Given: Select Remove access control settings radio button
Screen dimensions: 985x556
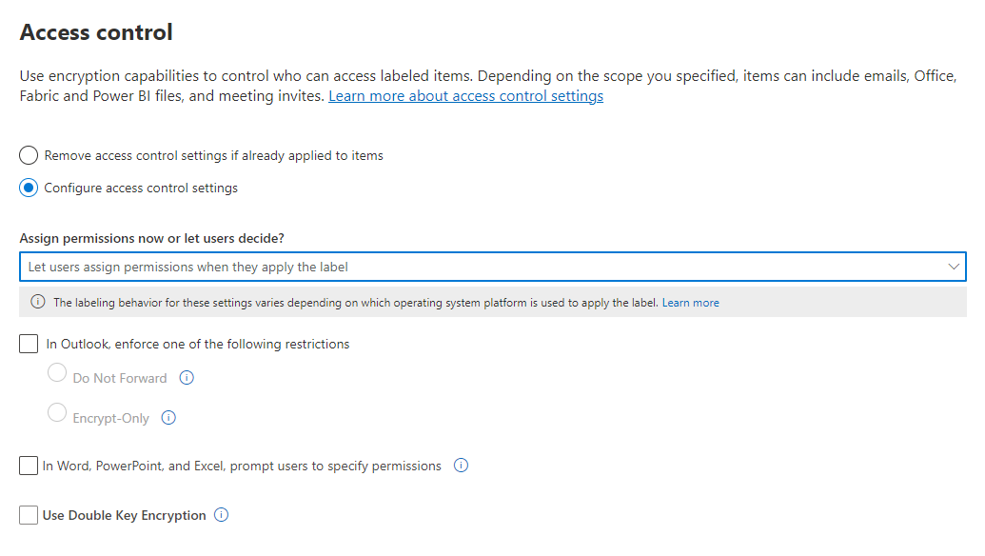Looking at the screenshot, I should click(x=29, y=155).
